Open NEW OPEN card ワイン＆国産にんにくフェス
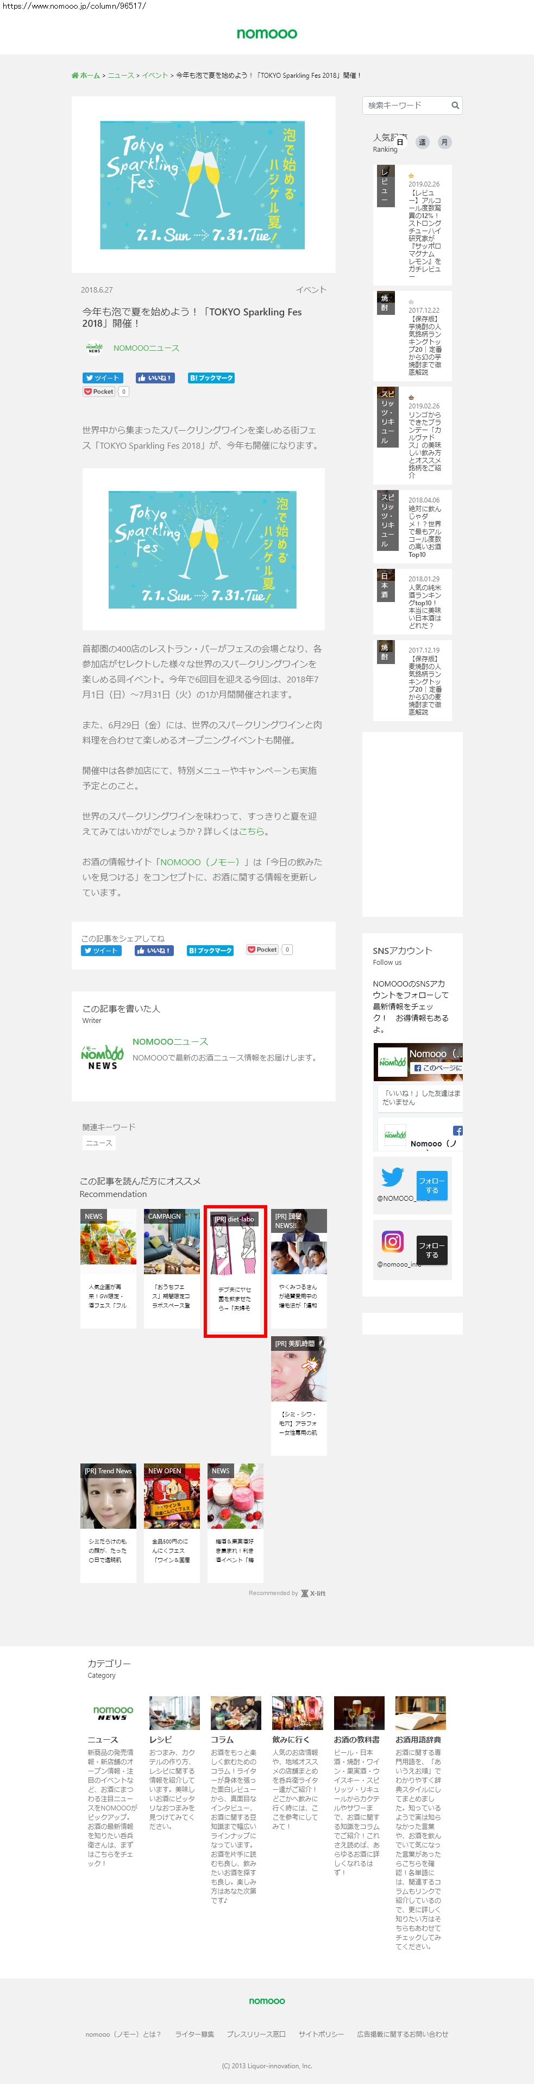The height and width of the screenshot is (2084, 534). 171,1522
